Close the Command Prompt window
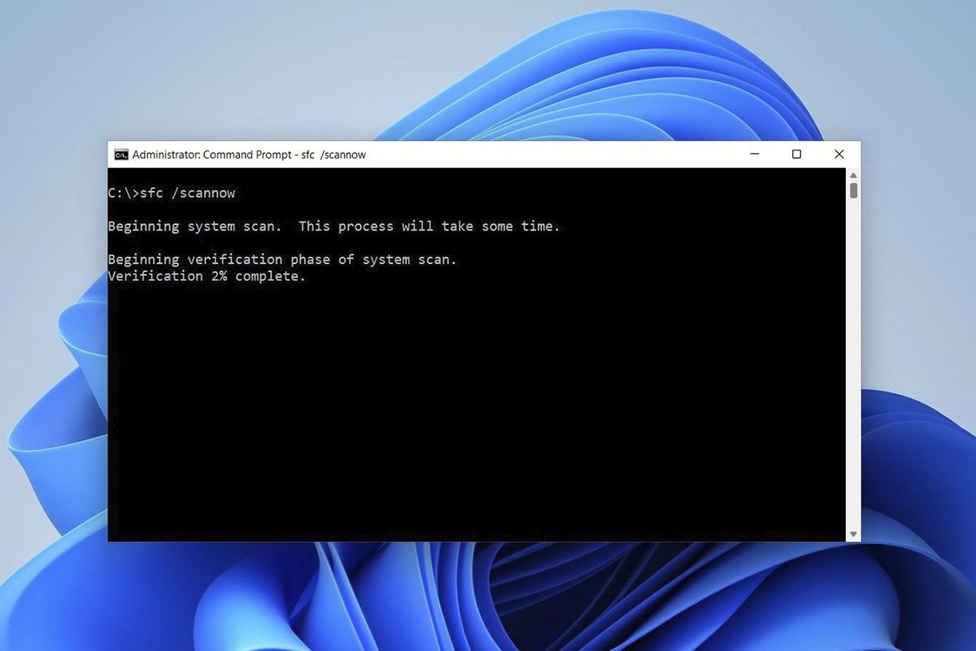Image resolution: width=976 pixels, height=651 pixels. coord(839,155)
